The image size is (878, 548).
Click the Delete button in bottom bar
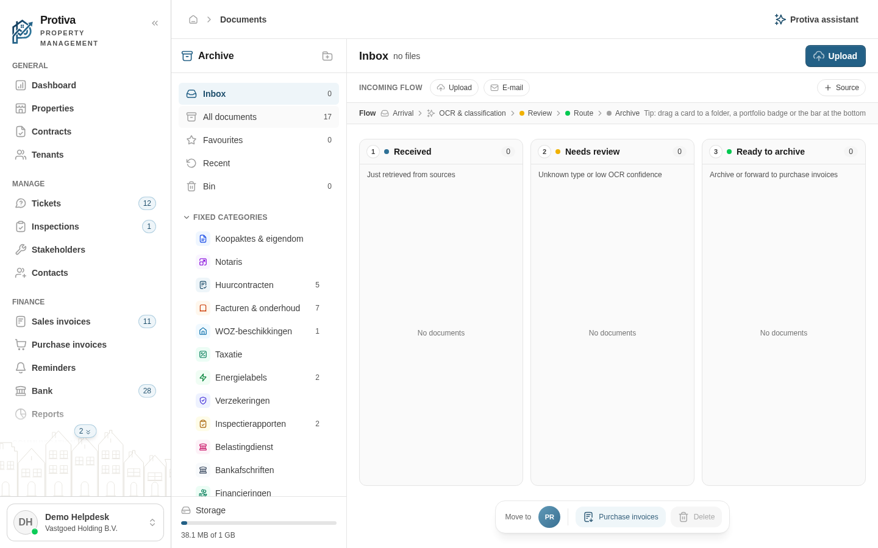point(696,517)
